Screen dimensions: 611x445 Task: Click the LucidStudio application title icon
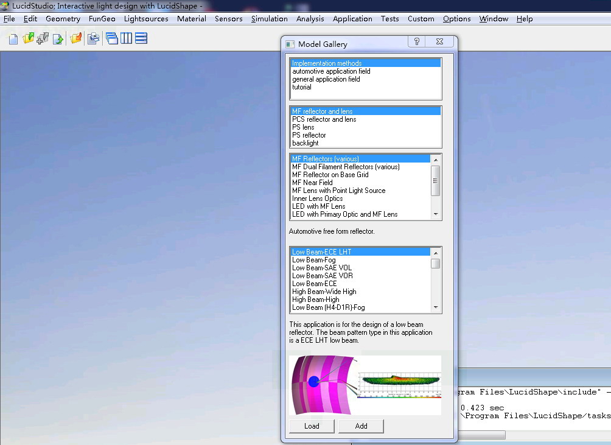(x=5, y=5)
